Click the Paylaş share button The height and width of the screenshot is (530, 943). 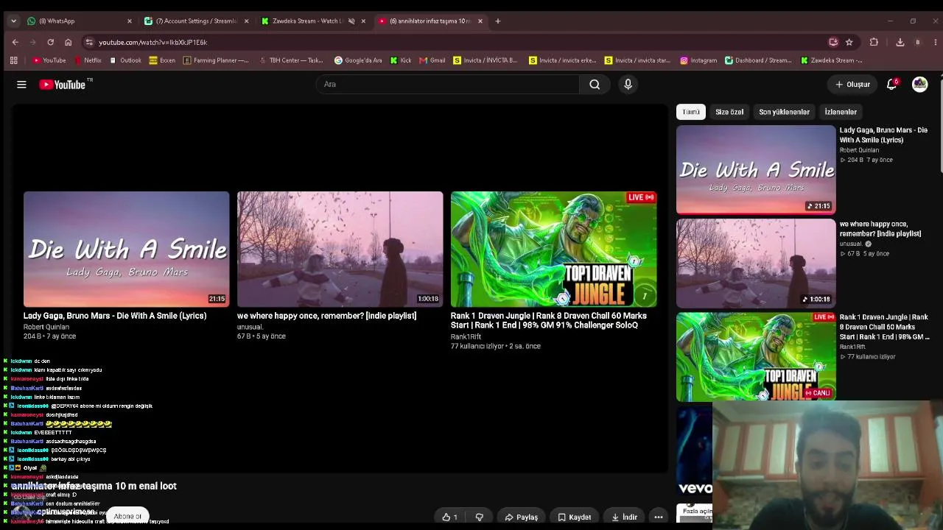click(x=521, y=517)
